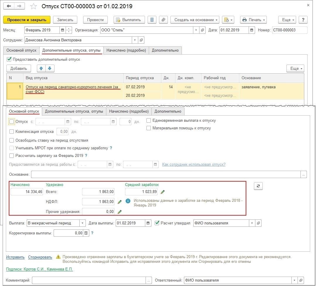This screenshot has width=316, height=286.
Task: Edit average earnings with pencil icon
Action: point(163,192)
